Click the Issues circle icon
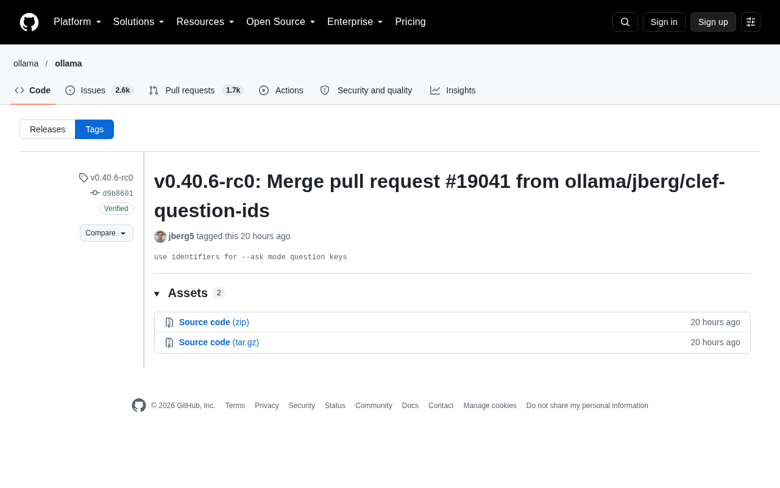780x488 pixels. pyautogui.click(x=70, y=90)
